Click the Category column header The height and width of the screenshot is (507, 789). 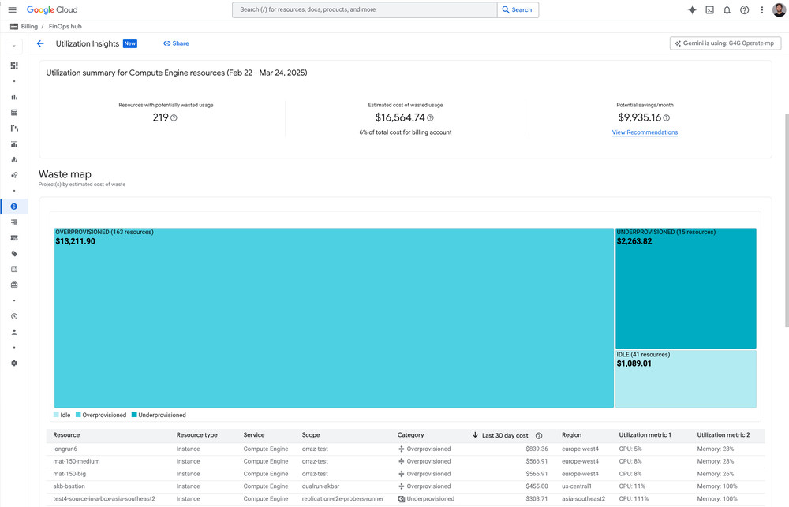point(410,435)
